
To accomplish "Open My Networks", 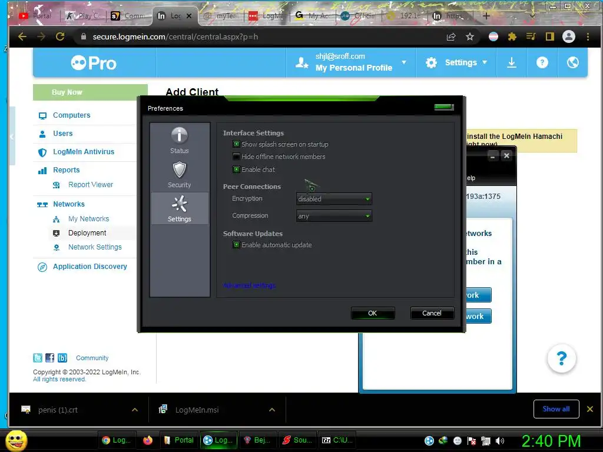I will (88, 219).
